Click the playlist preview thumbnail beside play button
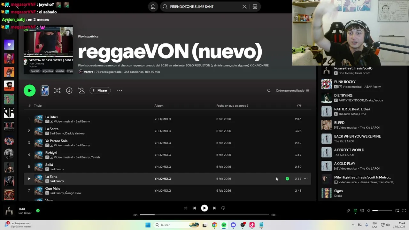The width and height of the screenshot is (409, 230). click(45, 91)
